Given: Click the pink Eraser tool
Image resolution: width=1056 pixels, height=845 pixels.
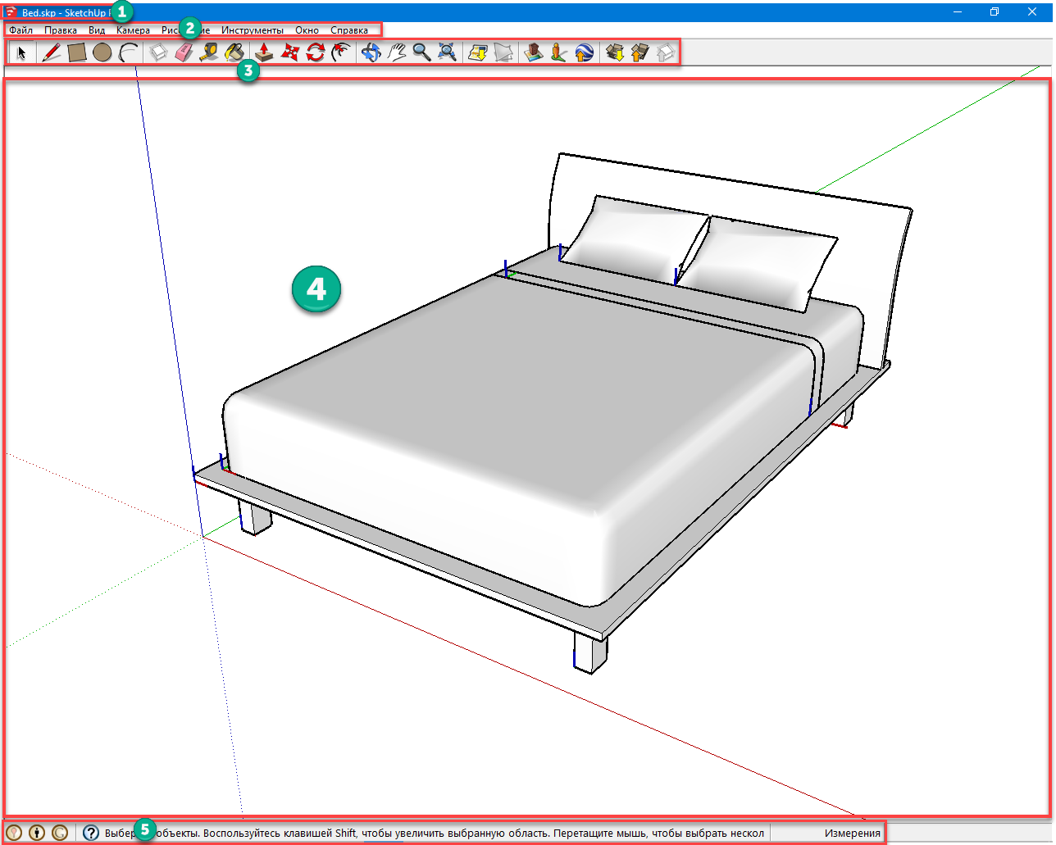Looking at the screenshot, I should point(184,53).
